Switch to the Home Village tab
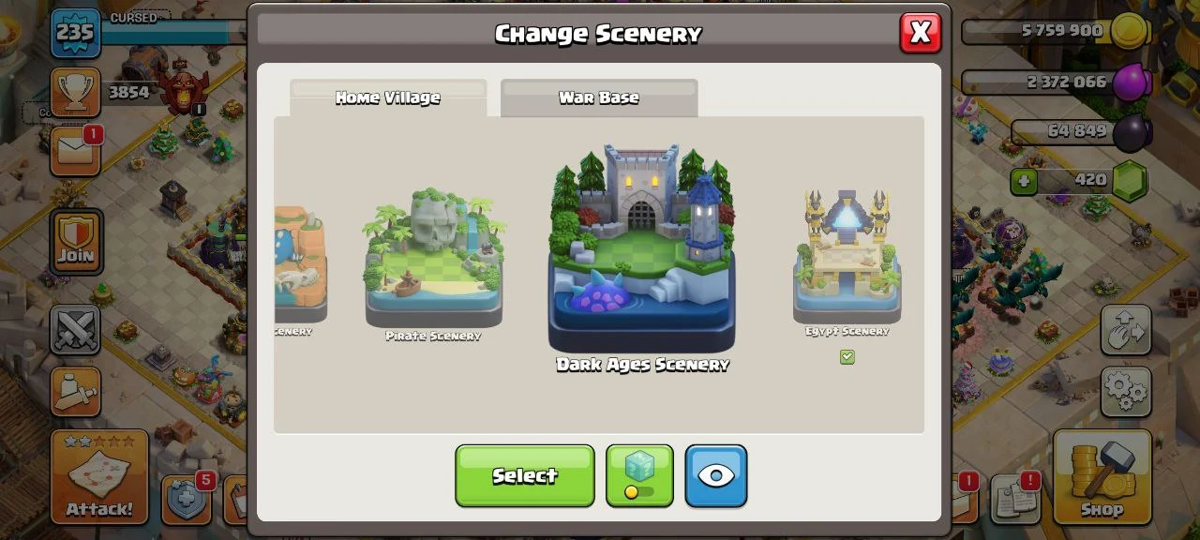This screenshot has width=1200, height=540. pos(388,97)
